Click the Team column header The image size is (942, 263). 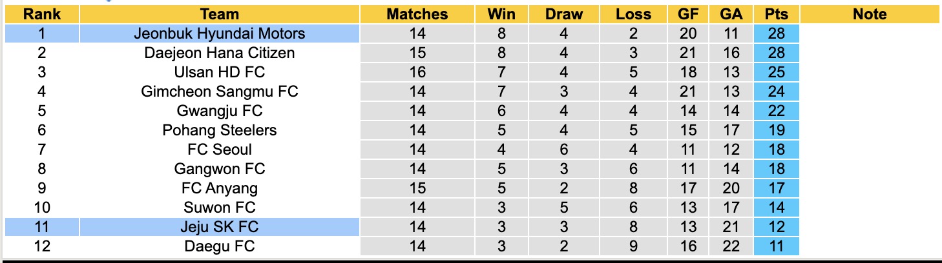(220, 14)
